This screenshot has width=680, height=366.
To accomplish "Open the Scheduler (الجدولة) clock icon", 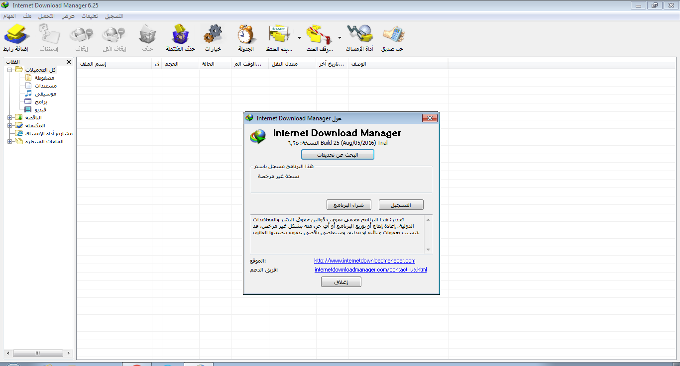I will (x=245, y=35).
